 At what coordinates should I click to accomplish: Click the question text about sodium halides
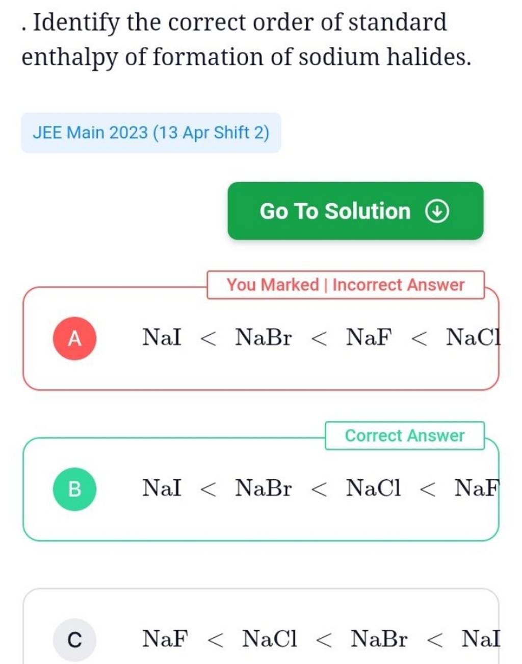tap(245, 39)
